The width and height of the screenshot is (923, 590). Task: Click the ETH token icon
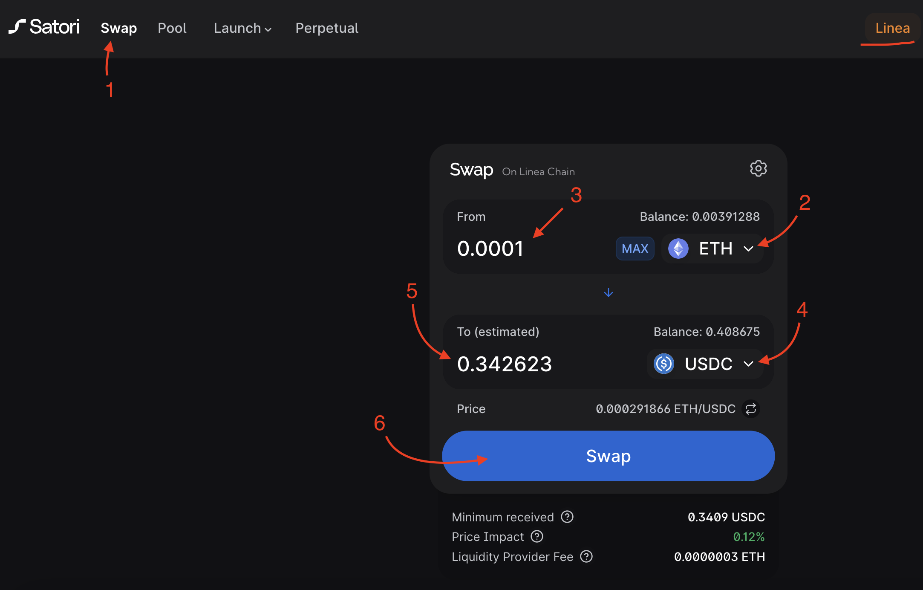pyautogui.click(x=678, y=249)
